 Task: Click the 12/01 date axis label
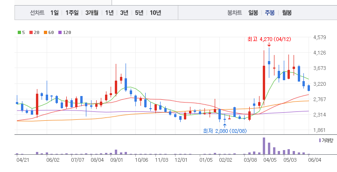[181, 160]
